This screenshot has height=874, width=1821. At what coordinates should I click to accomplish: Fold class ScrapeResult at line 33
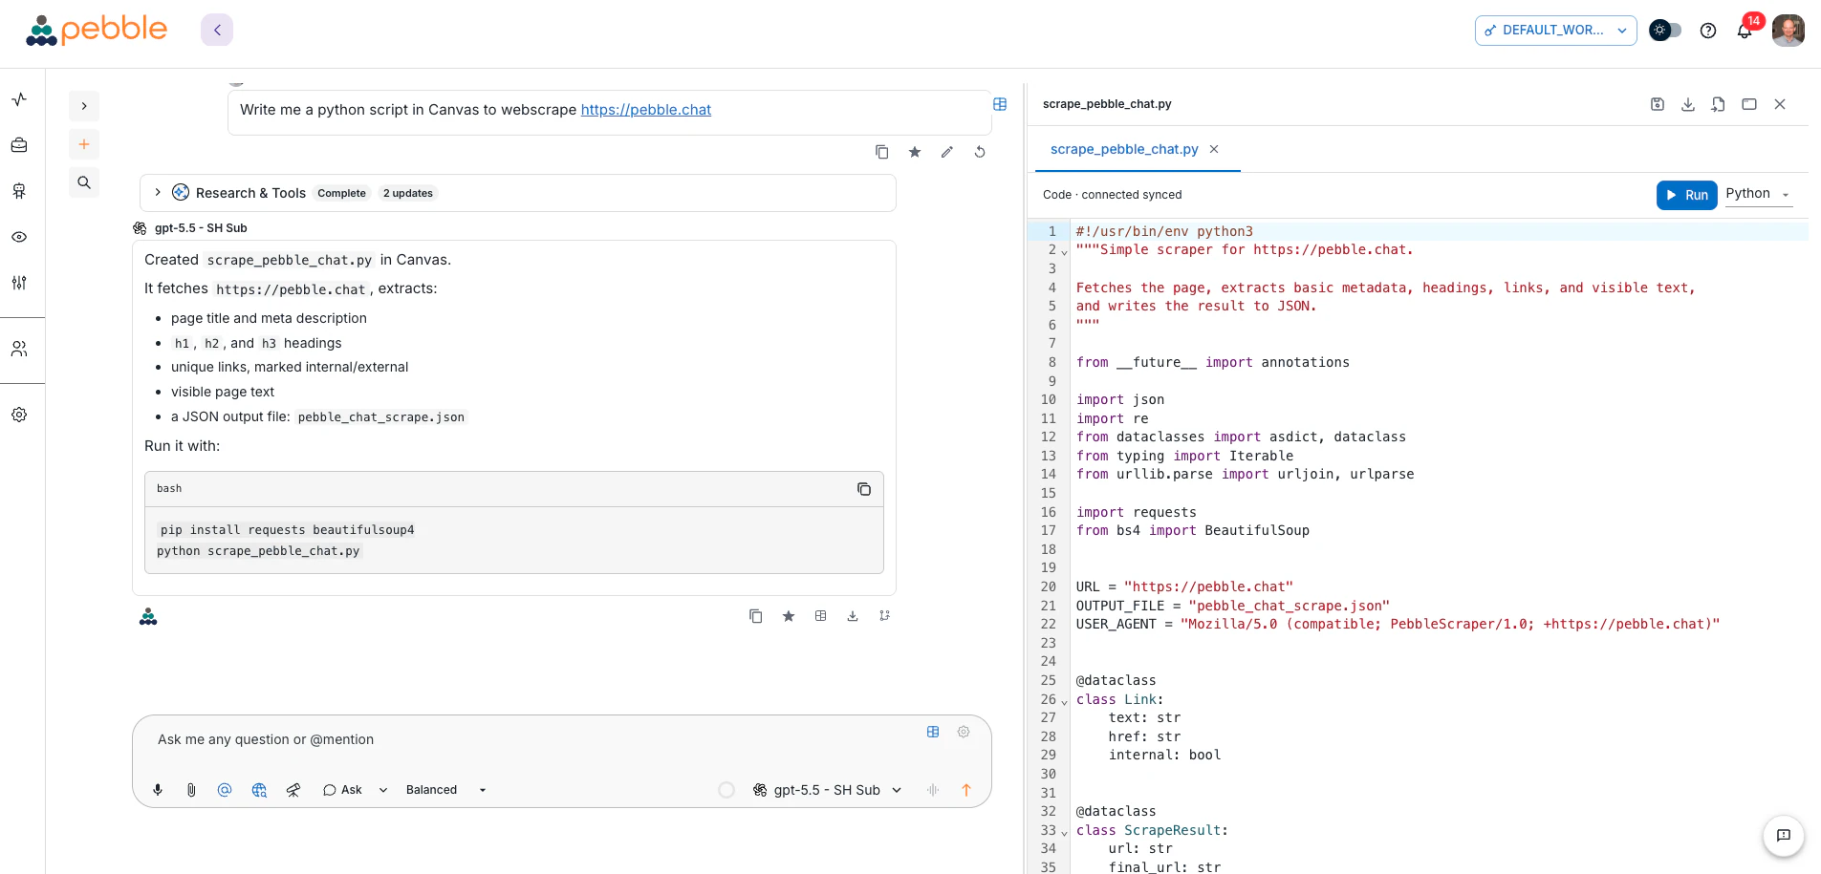click(x=1064, y=833)
